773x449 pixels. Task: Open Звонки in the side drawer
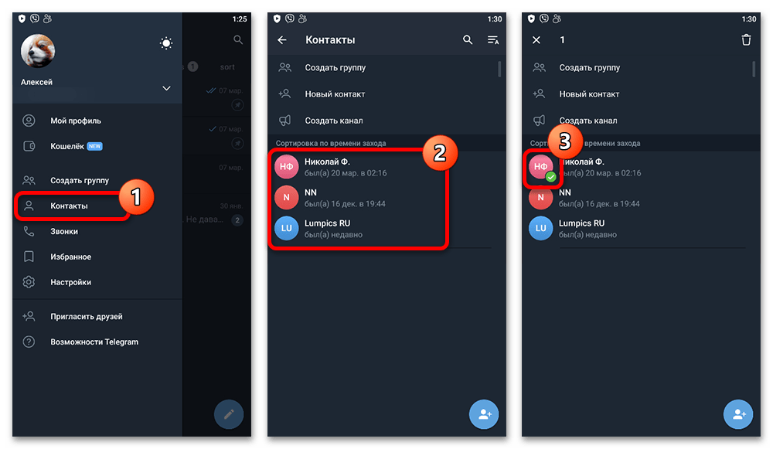(x=97, y=232)
